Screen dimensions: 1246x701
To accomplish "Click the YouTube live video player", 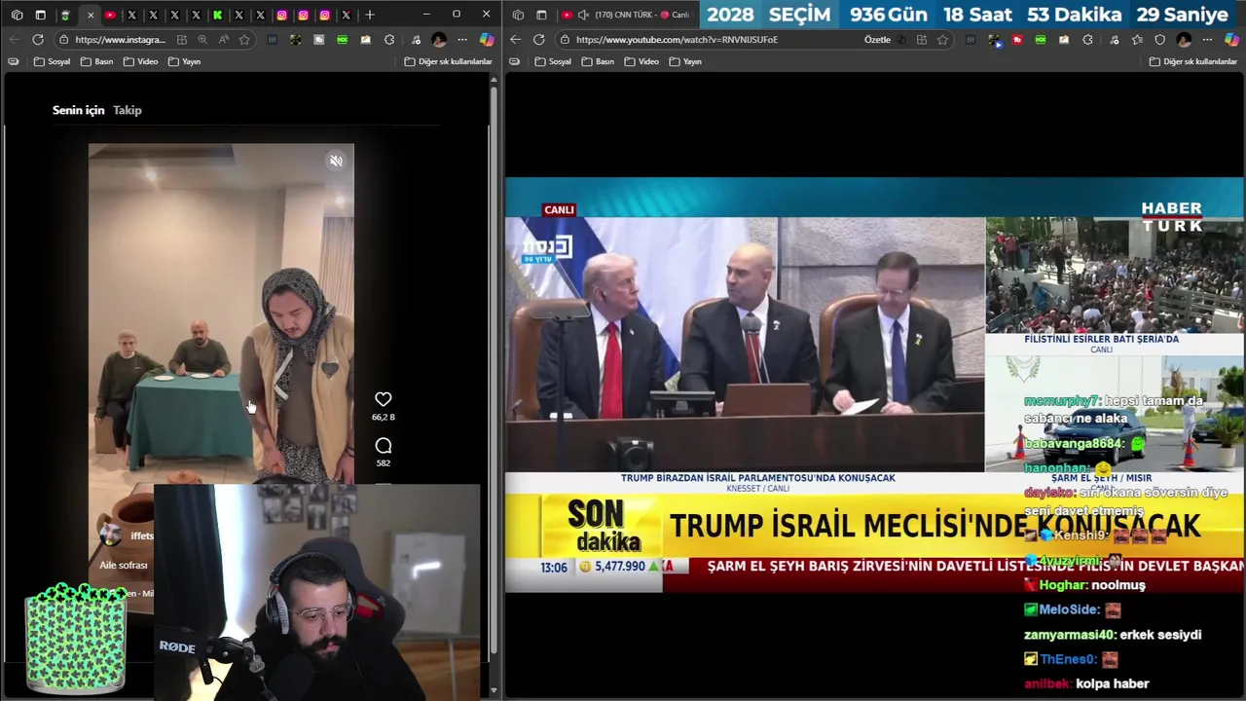I will 874,385.
